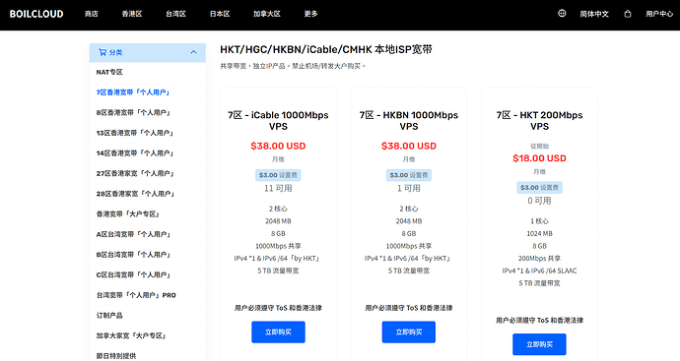The image size is (680, 361).
Task: Open the 香港区 navigation menu
Action: coord(132,14)
